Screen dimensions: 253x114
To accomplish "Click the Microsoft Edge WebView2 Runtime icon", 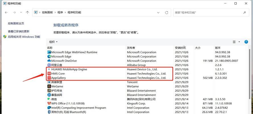I will [x=49, y=52].
